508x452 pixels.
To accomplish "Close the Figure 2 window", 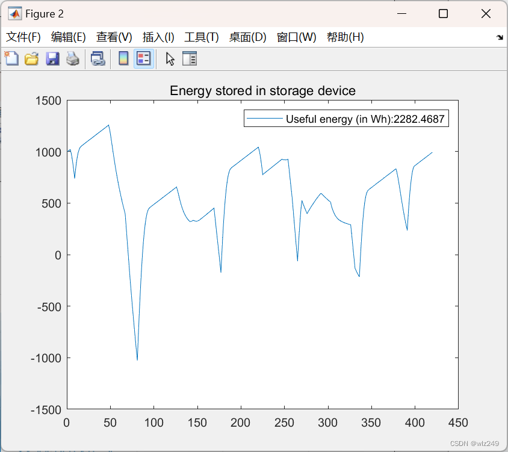I will (x=486, y=14).
